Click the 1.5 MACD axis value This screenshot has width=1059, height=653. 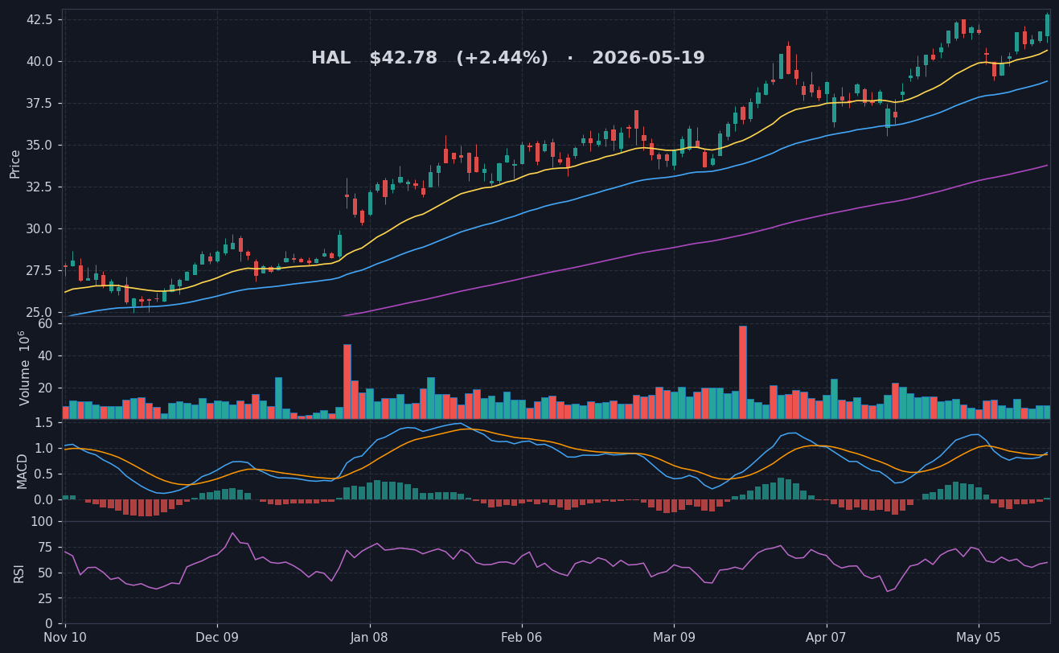46,423
